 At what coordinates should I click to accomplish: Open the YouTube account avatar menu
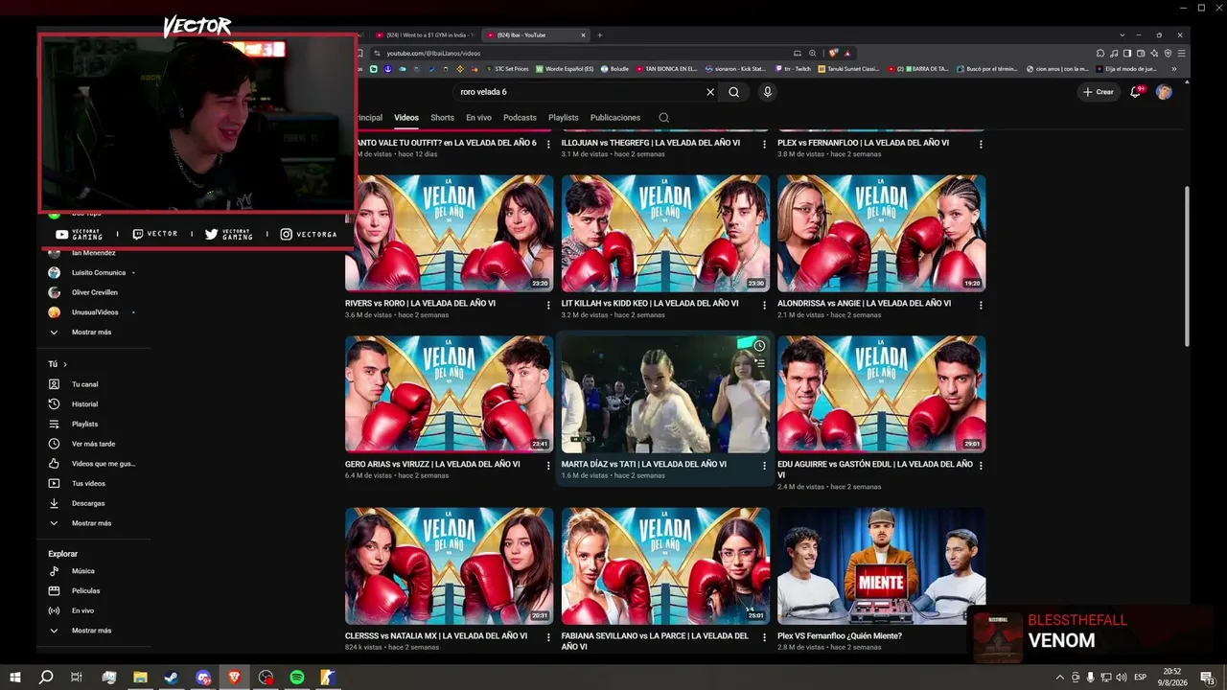click(1164, 92)
